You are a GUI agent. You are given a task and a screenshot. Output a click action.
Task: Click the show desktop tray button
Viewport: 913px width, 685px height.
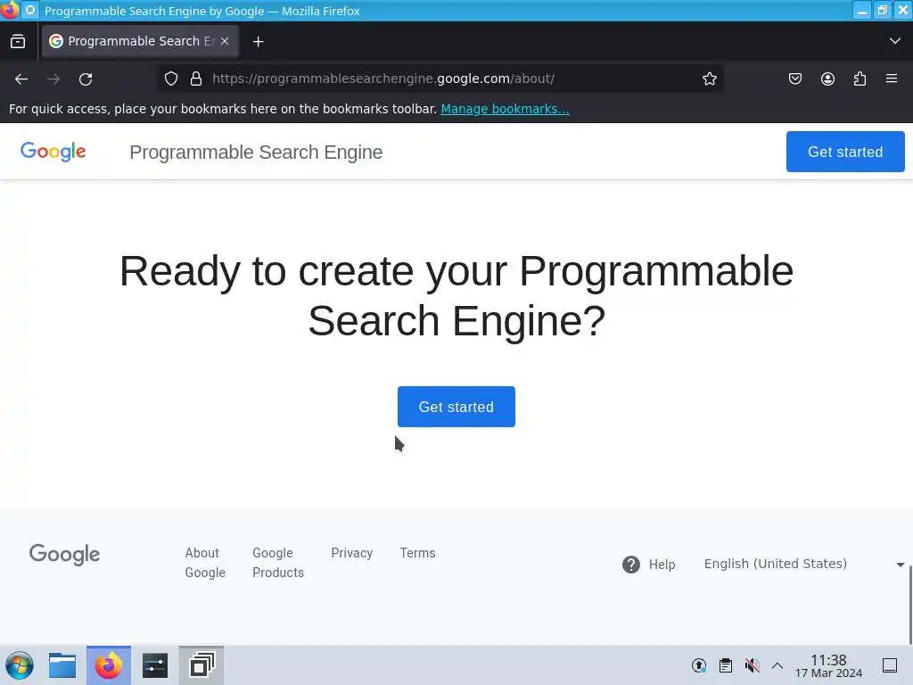[890, 665]
